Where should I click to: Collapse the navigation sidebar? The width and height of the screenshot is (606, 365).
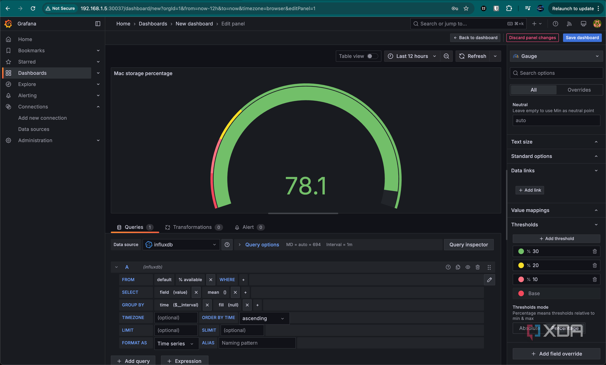coord(98,24)
